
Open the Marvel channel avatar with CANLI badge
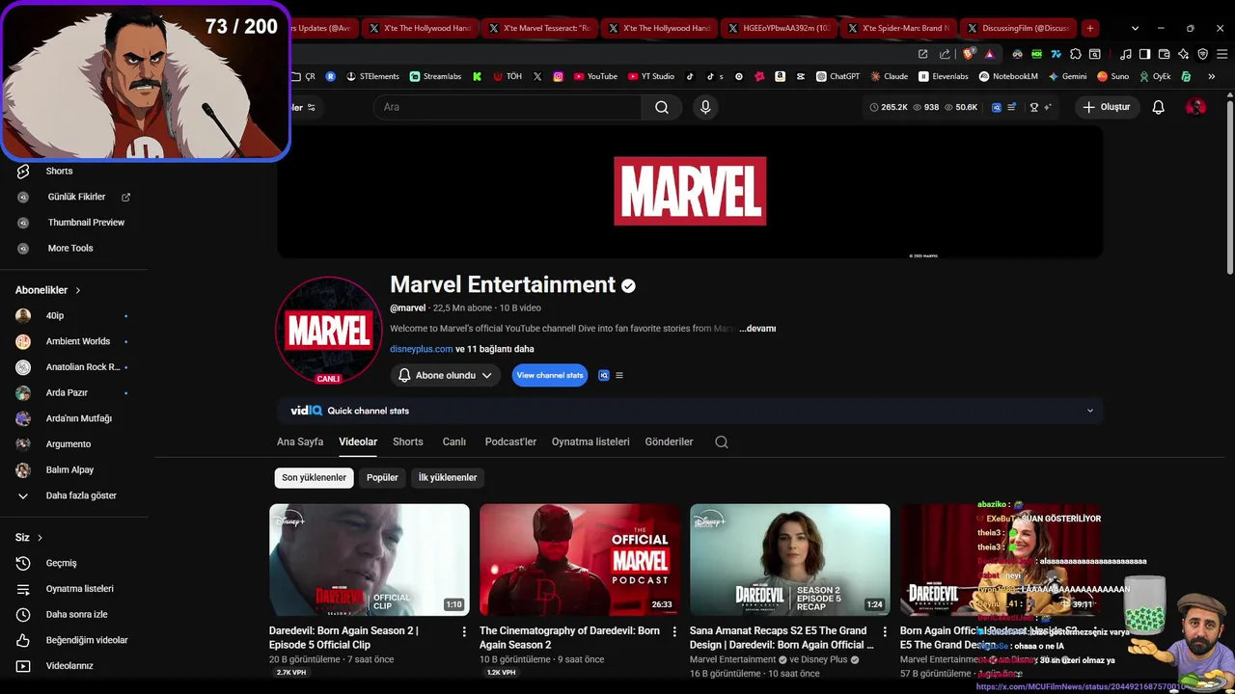(x=329, y=331)
